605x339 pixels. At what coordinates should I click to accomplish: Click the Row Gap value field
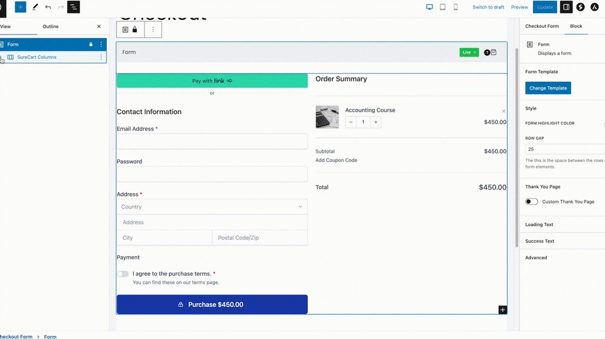[565, 149]
